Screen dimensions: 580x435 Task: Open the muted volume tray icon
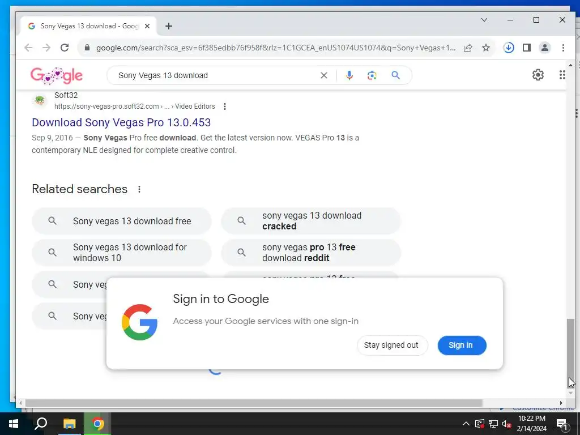tap(506, 424)
